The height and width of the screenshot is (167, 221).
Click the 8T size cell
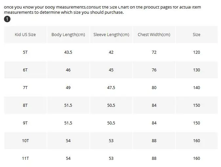pos(25,105)
